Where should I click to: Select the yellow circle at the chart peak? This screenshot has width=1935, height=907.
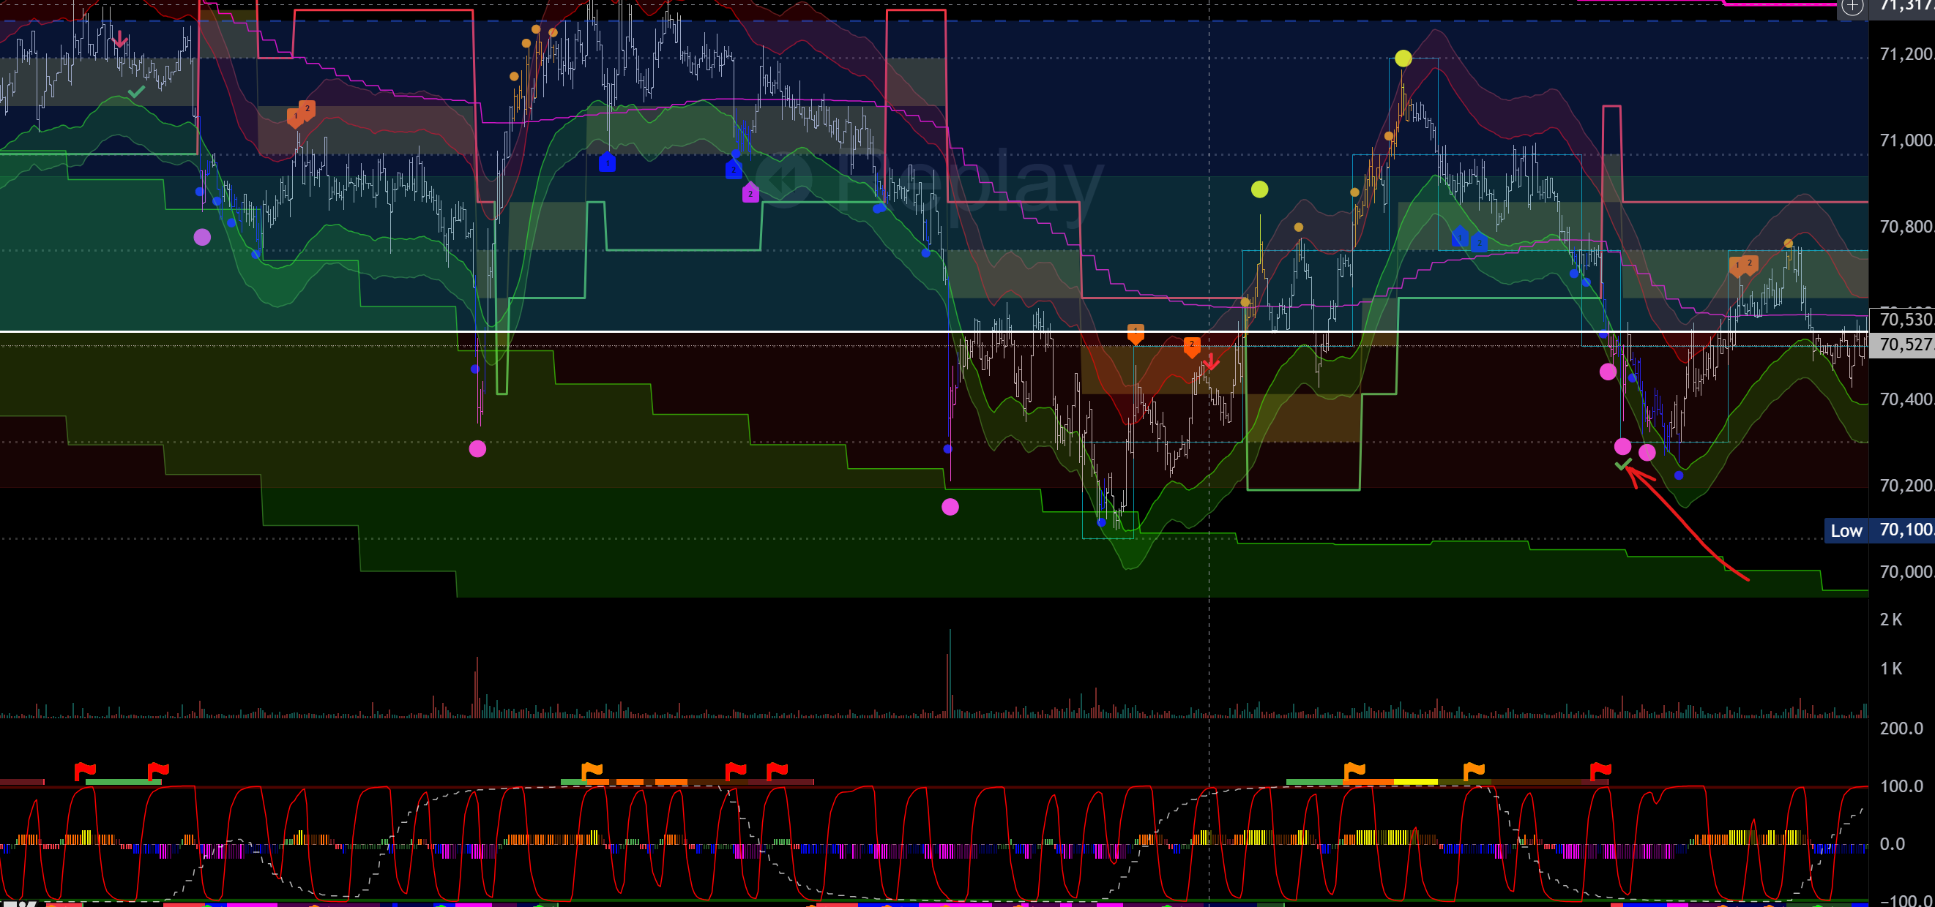[x=1403, y=58]
